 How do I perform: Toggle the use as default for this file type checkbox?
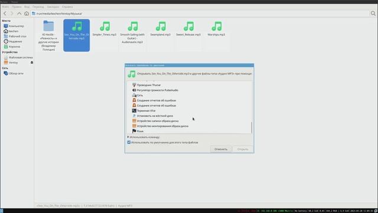129,143
